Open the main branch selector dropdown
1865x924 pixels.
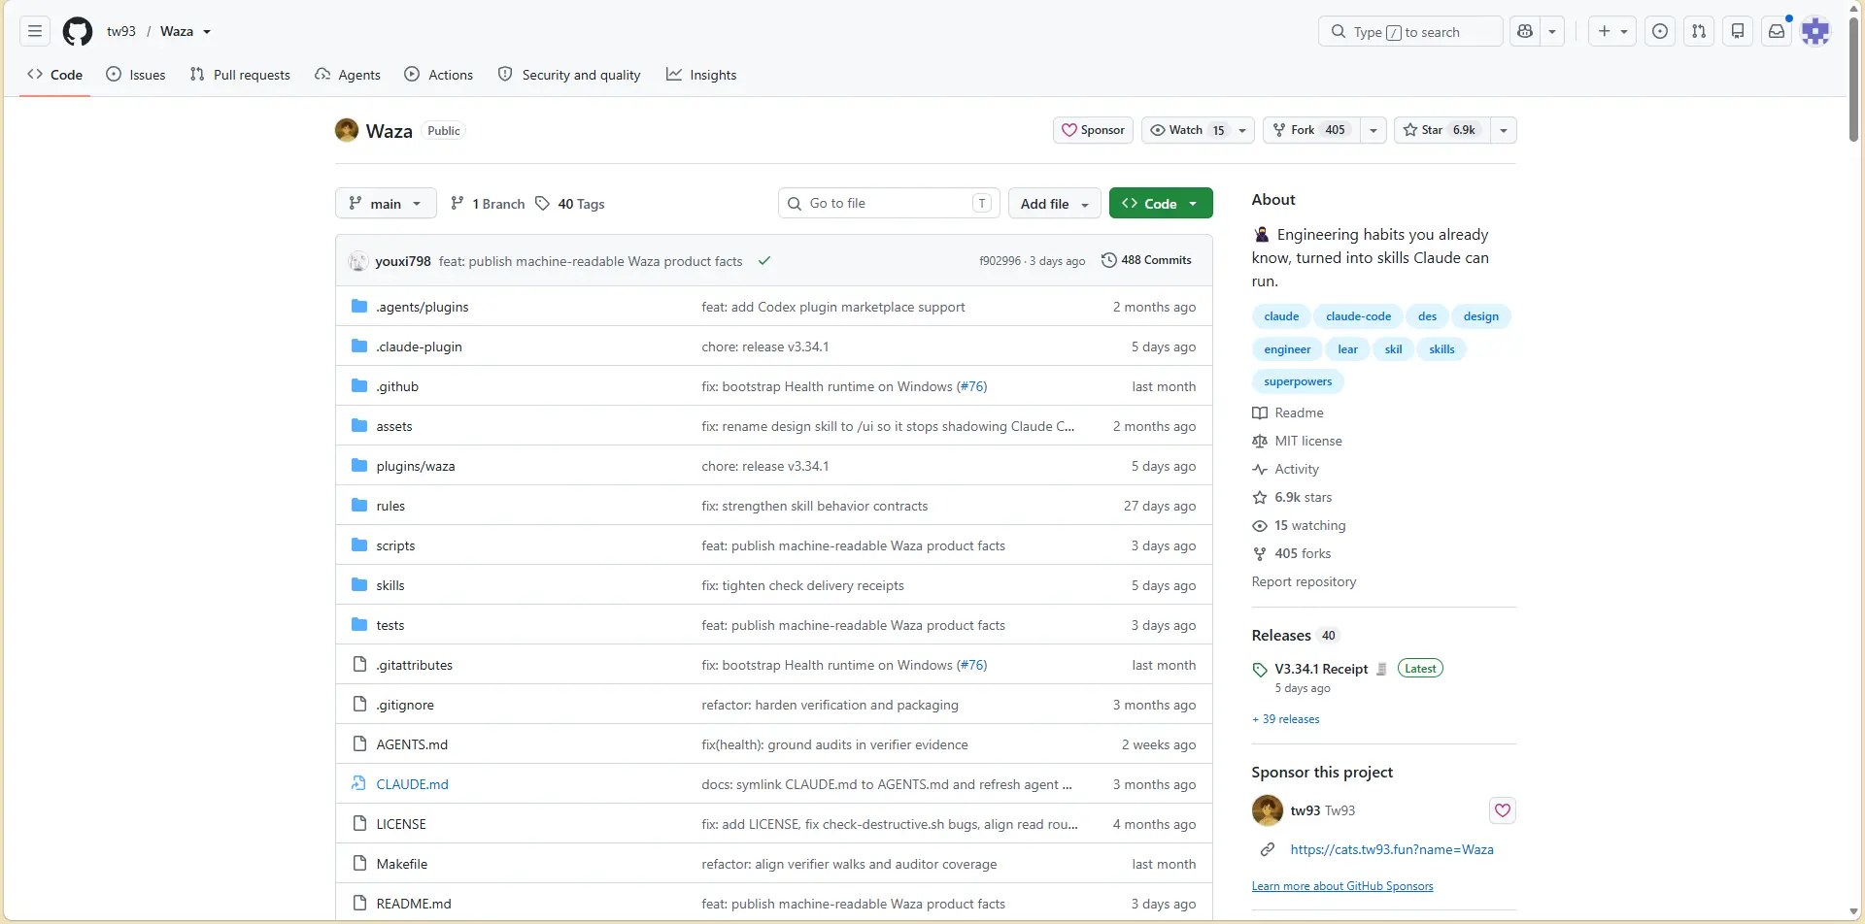coord(386,204)
